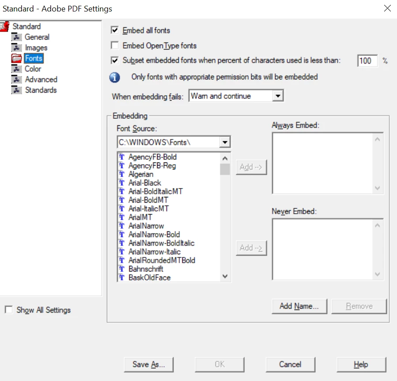Open the Standards settings section
This screenshot has width=397, height=381.
[x=41, y=90]
